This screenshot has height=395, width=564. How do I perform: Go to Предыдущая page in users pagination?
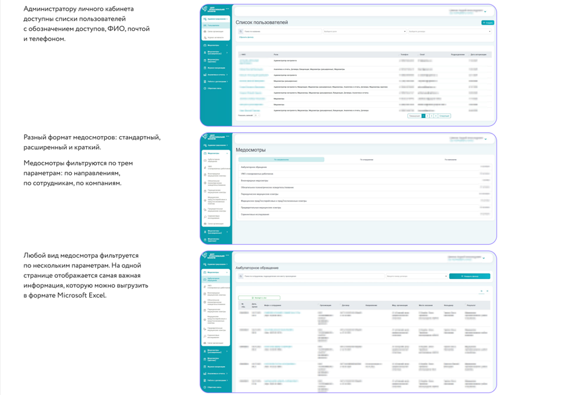[x=414, y=115]
